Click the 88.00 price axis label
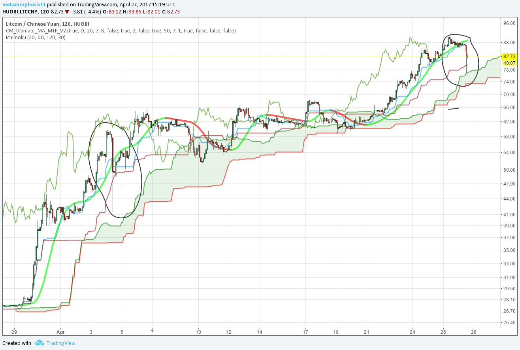520x350 pixels. 509,43
